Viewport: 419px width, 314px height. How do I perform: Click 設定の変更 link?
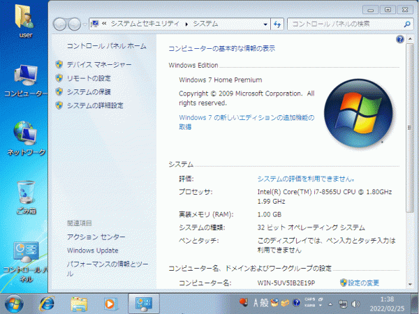pyautogui.click(x=363, y=283)
